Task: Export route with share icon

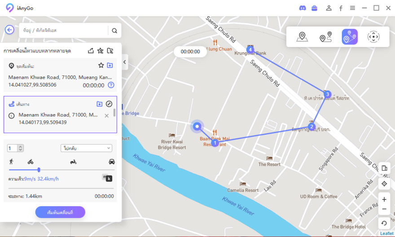Action: (91, 51)
